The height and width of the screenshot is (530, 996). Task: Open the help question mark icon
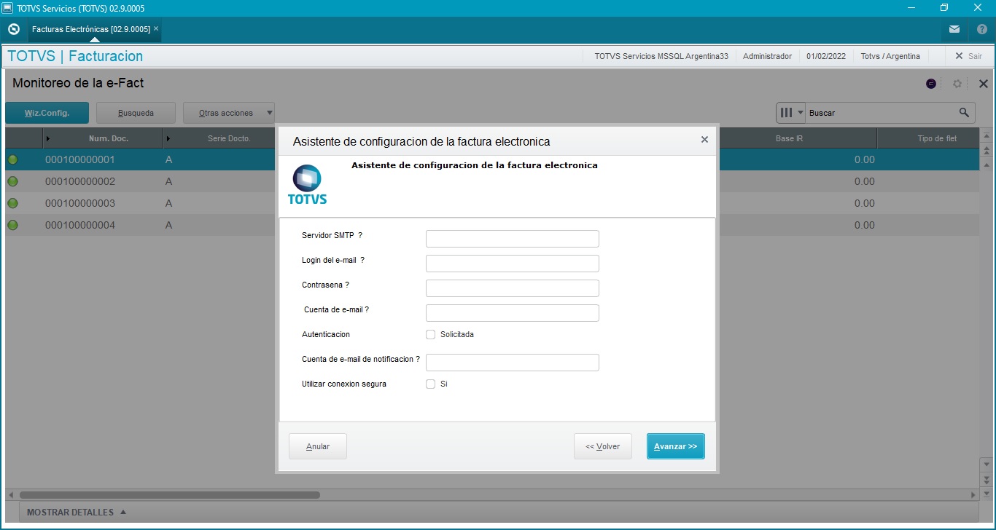982,29
